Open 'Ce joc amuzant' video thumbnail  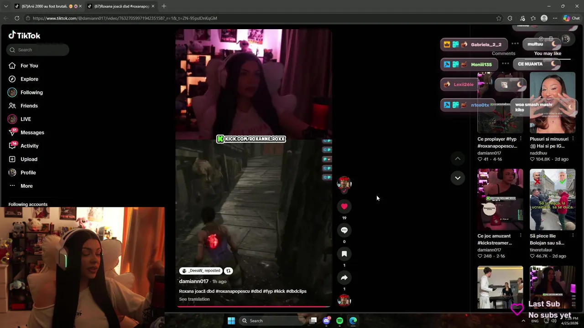click(501, 200)
